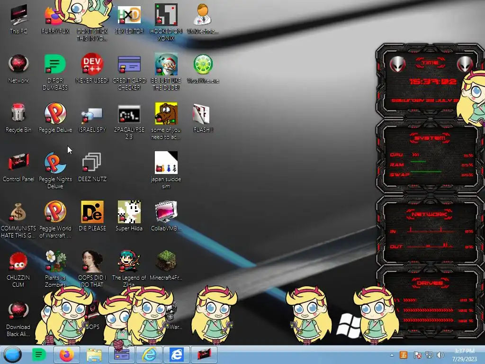Open the green document app on taskbar
The image size is (485, 364).
(39, 355)
